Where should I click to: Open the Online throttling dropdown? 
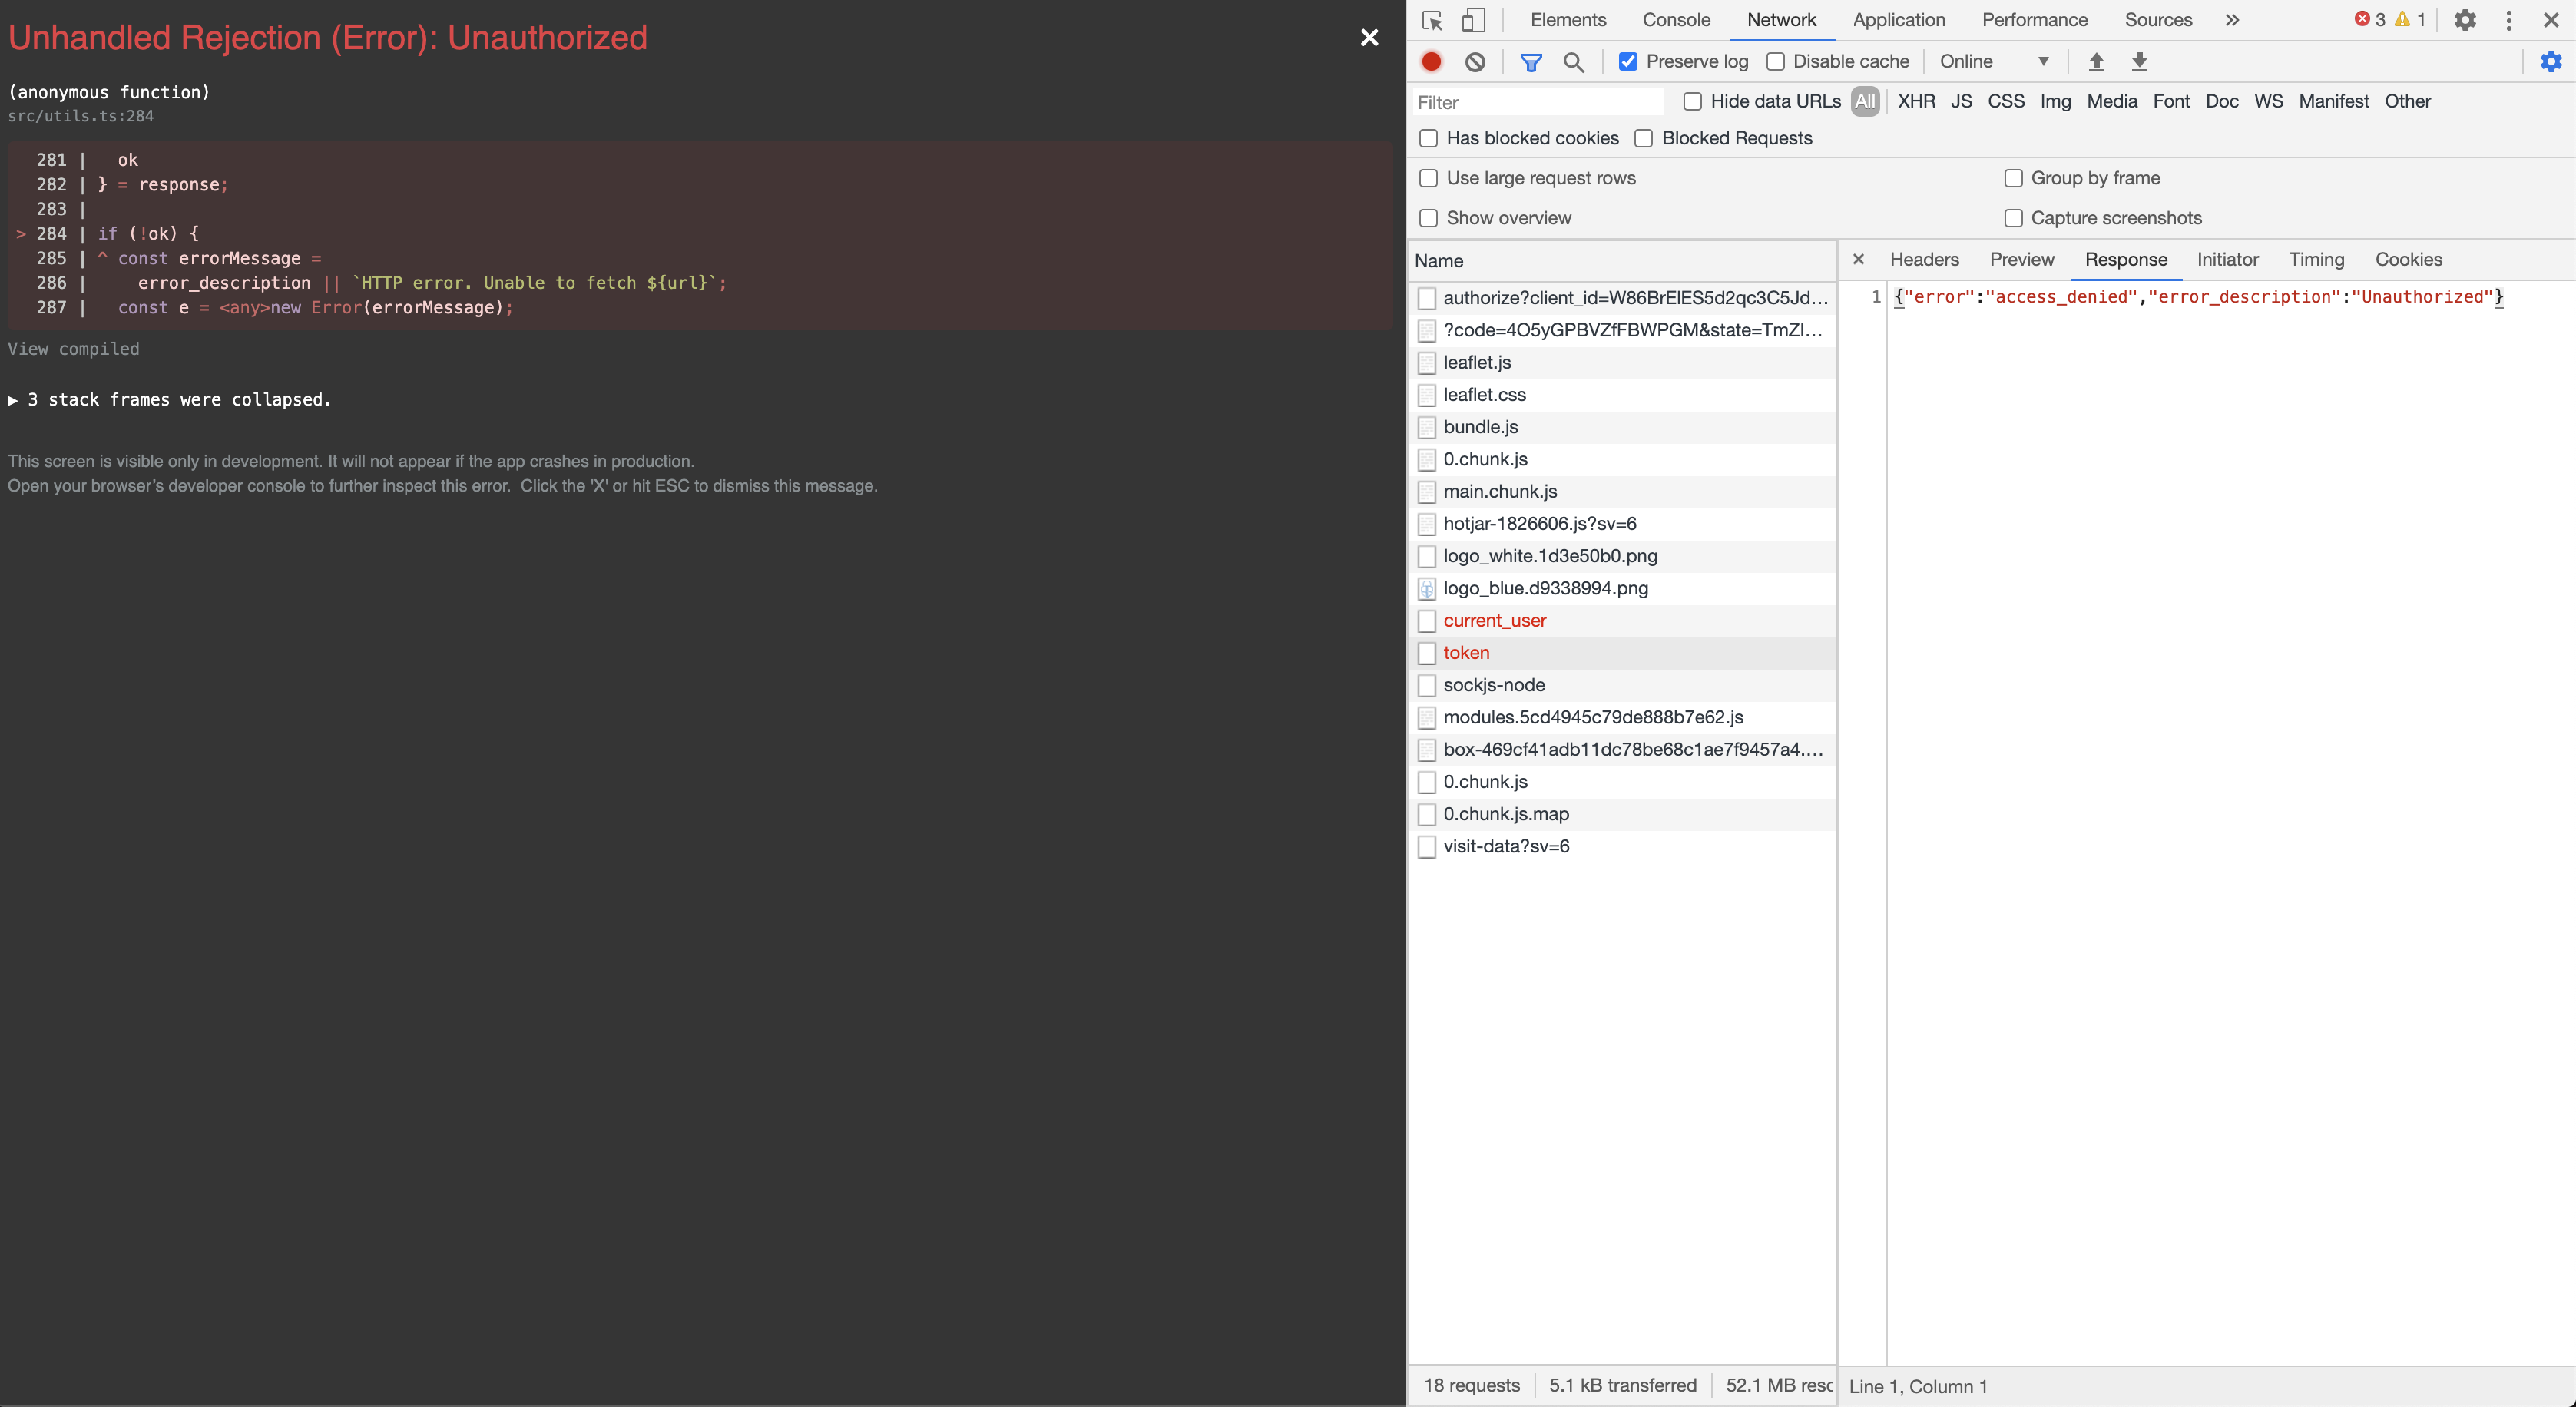[x=1994, y=62]
